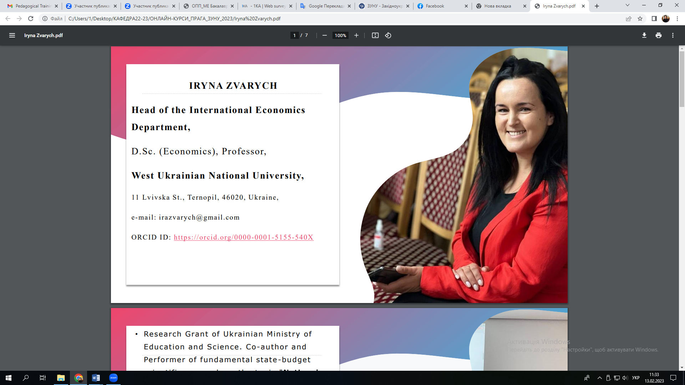Screen dimensions: 685x385
Task: Toggle the browser side panel
Action: coord(654,19)
